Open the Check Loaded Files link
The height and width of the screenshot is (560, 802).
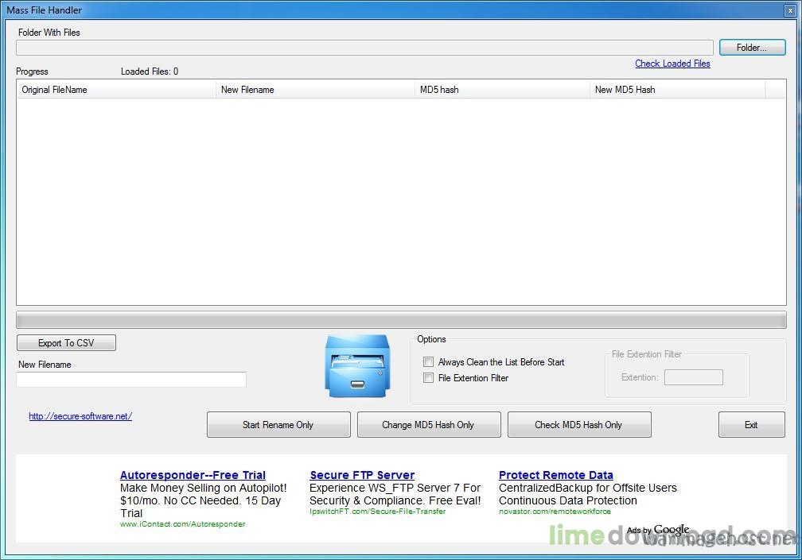tap(672, 64)
